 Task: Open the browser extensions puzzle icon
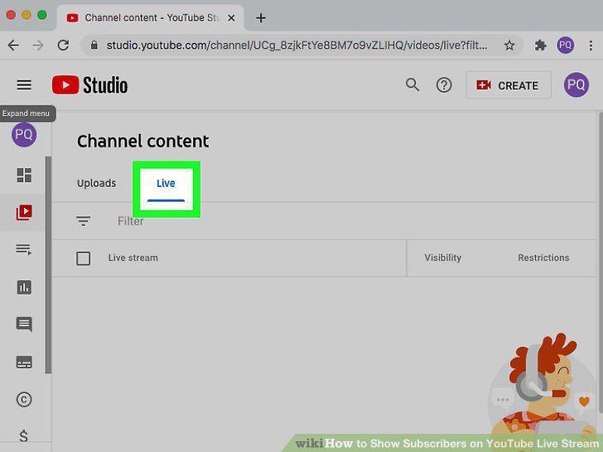tap(540, 46)
